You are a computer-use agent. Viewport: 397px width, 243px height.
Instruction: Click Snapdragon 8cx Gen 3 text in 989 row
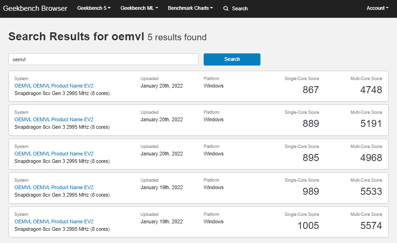(62, 195)
